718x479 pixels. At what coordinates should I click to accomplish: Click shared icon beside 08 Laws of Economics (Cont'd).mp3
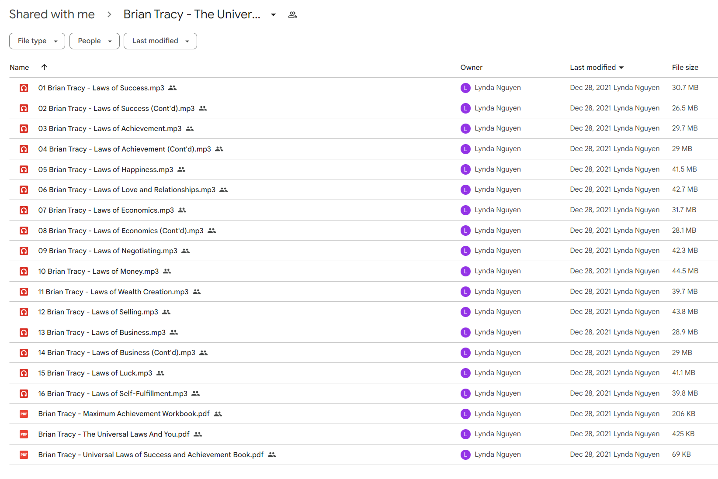[212, 231]
